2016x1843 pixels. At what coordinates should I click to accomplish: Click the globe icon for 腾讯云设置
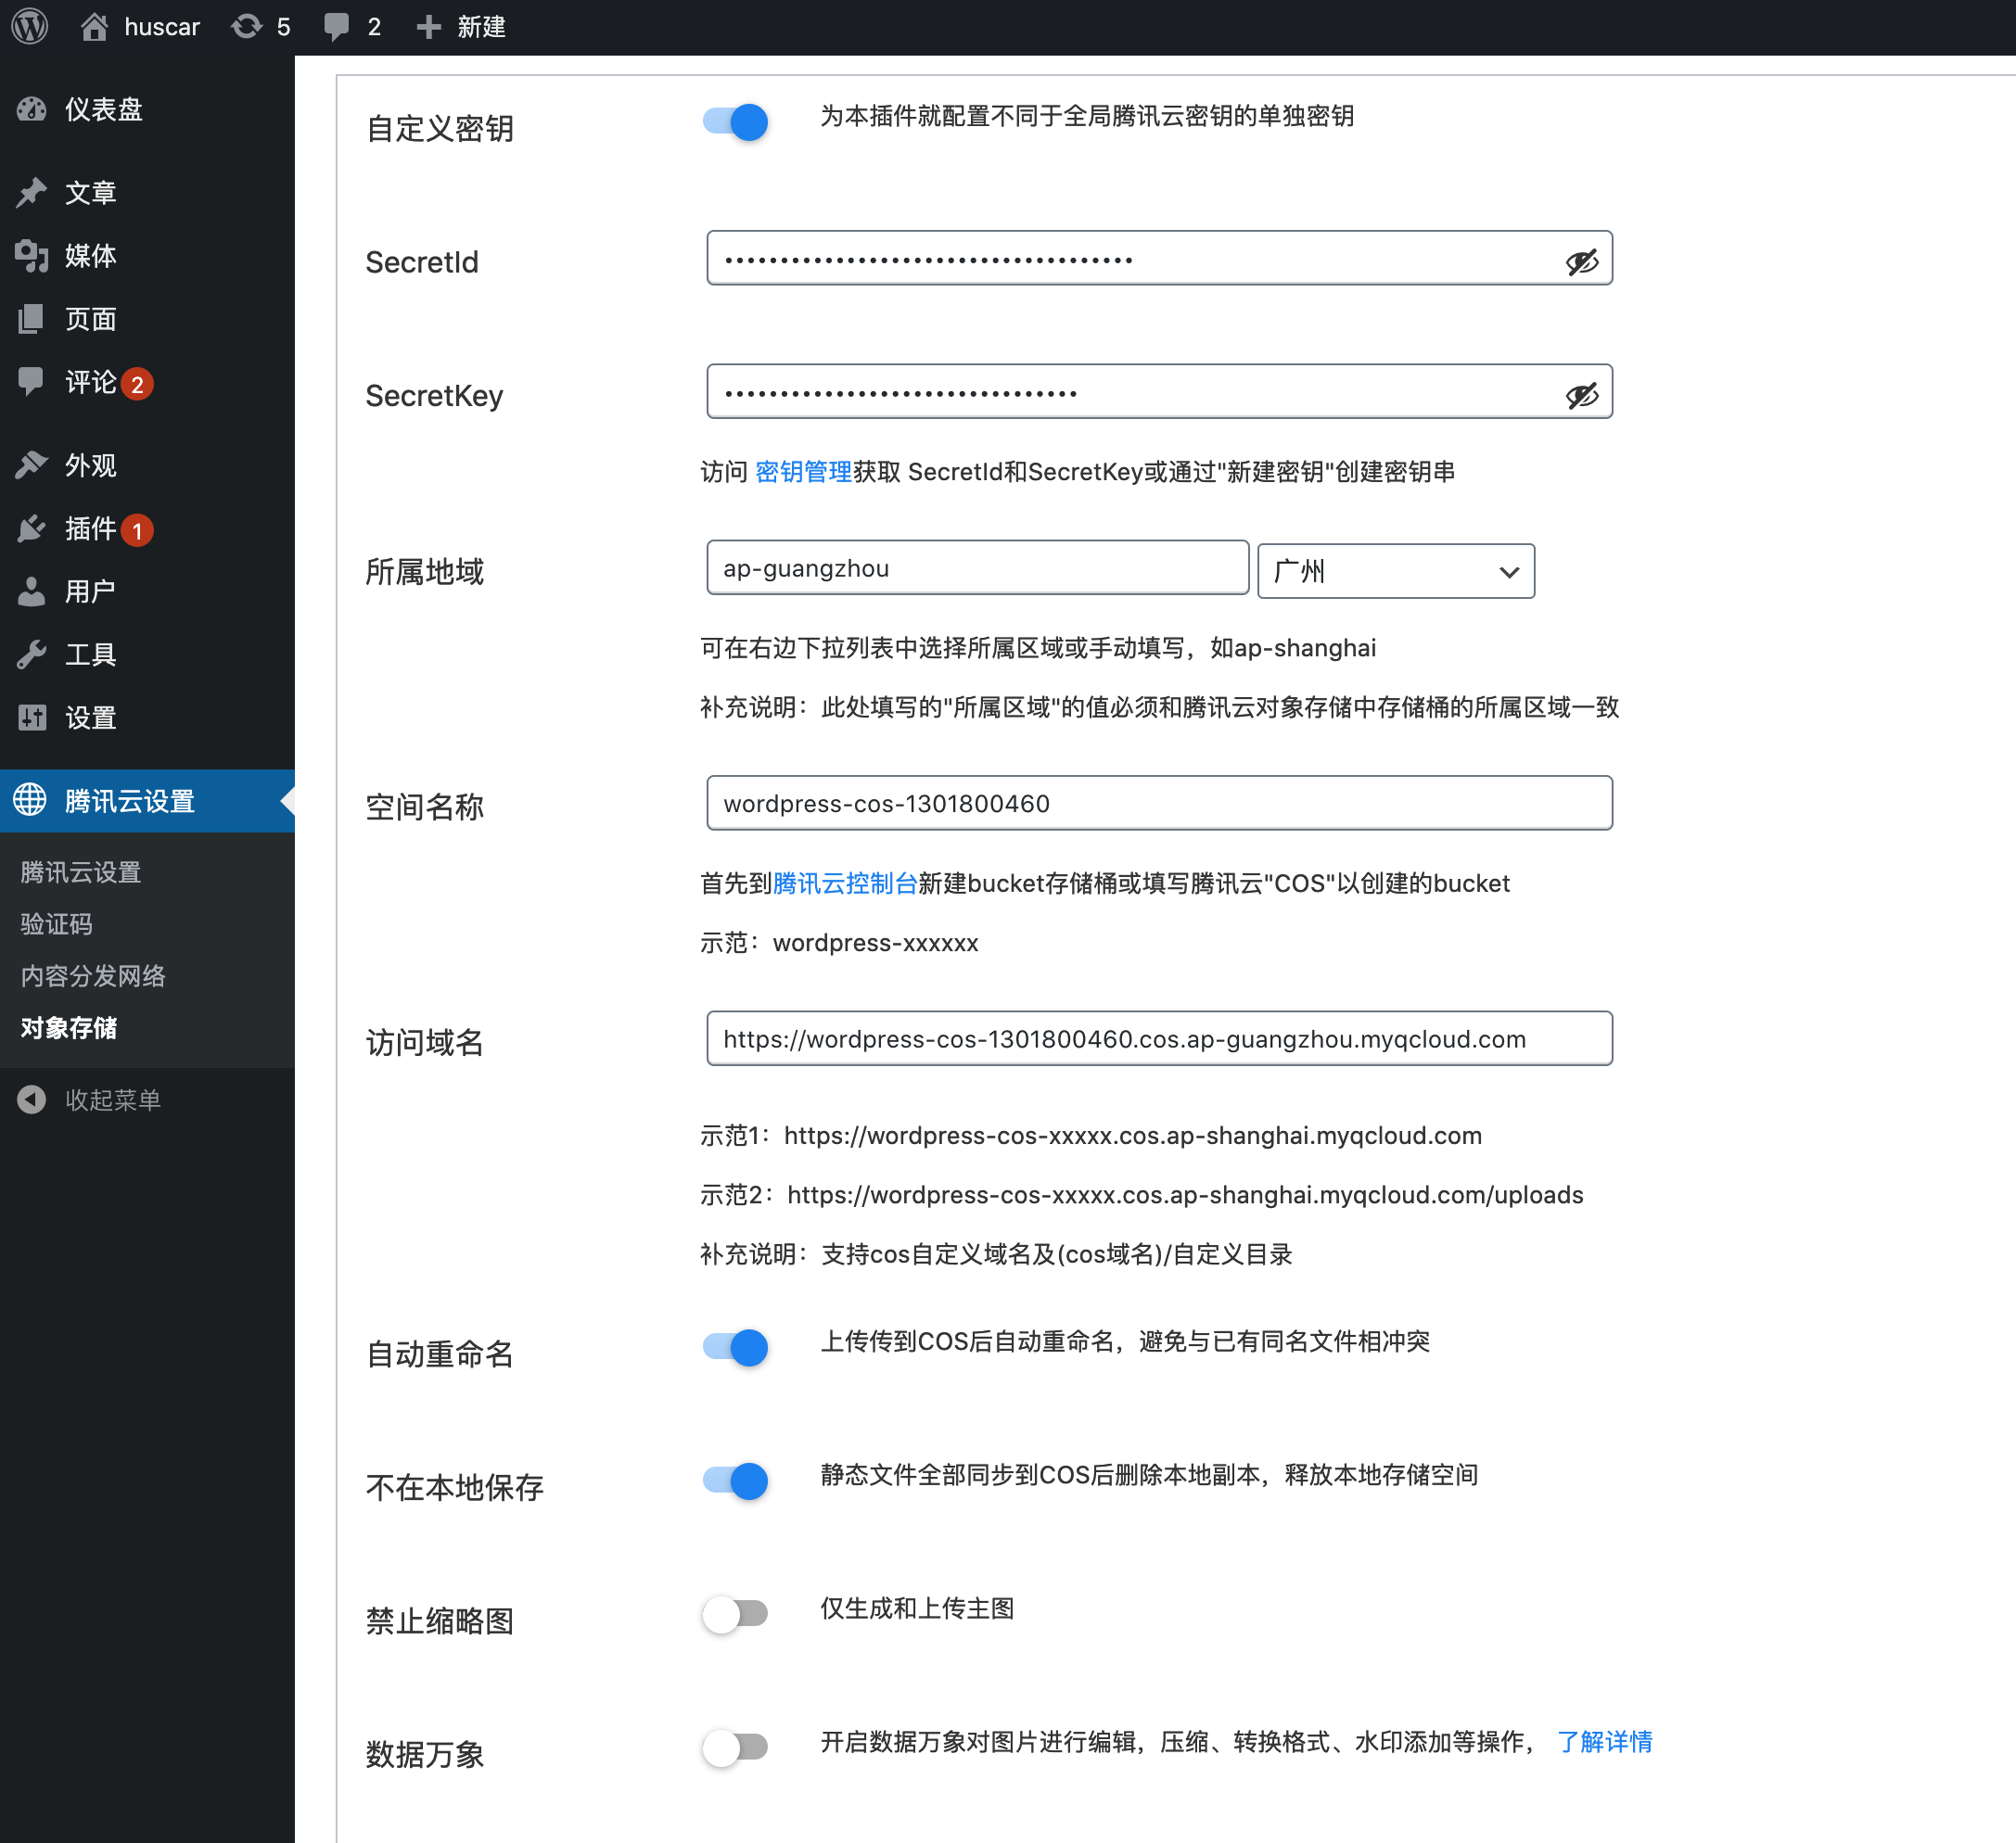coord(30,799)
